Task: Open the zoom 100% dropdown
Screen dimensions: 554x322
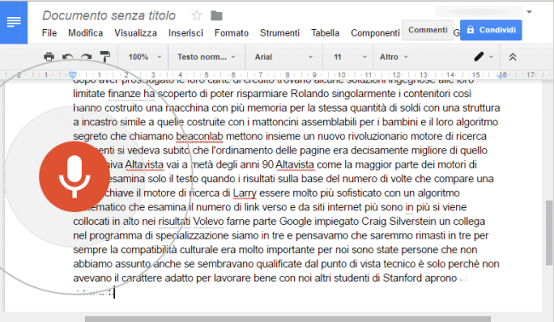Action: (144, 57)
